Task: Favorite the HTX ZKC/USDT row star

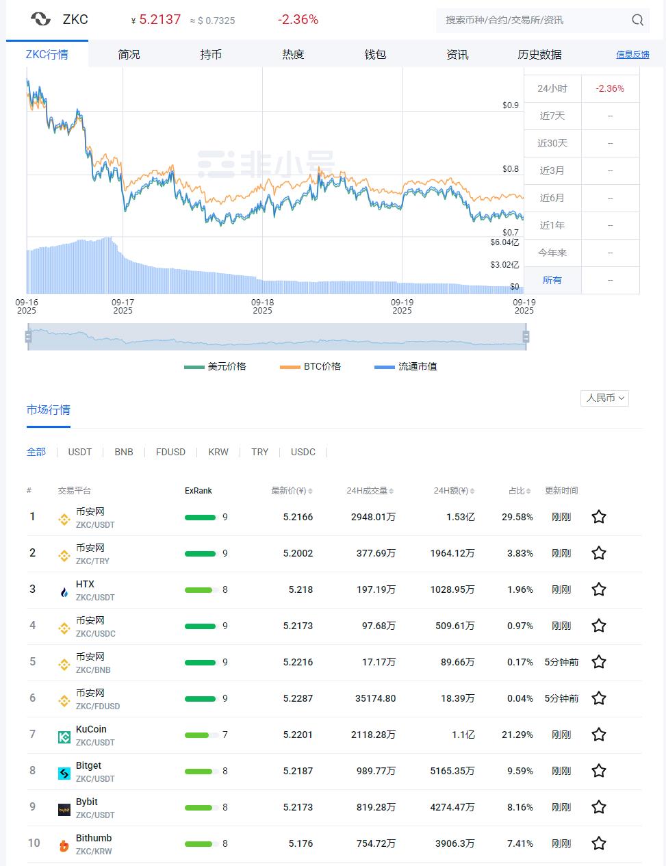Action: pos(598,589)
